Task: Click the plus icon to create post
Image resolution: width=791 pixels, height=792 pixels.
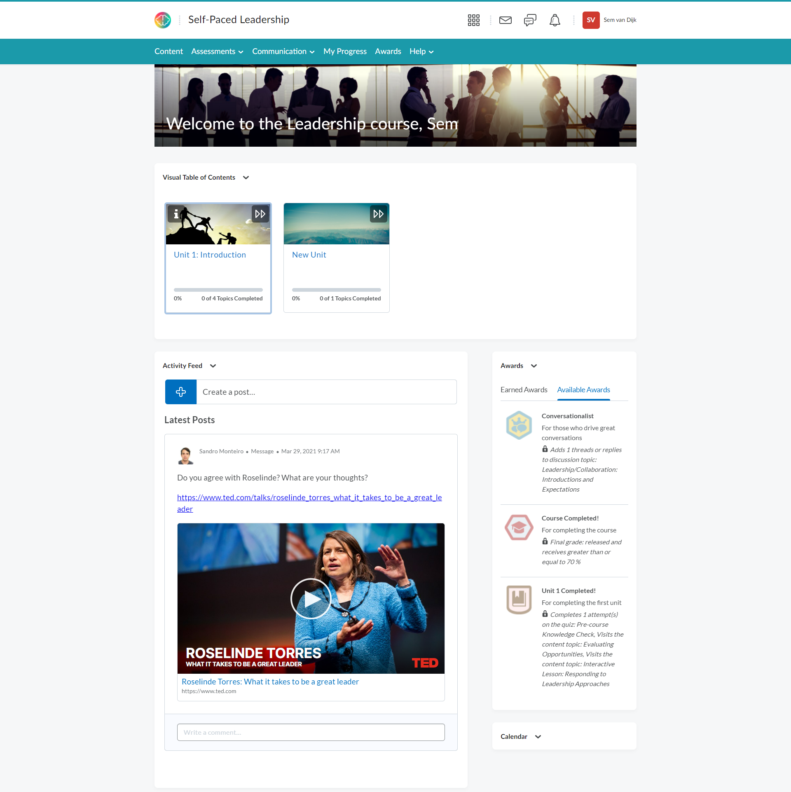Action: pos(181,392)
